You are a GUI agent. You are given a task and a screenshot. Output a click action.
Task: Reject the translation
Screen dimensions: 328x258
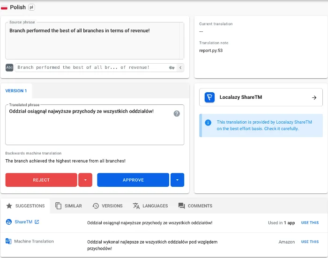click(x=41, y=180)
